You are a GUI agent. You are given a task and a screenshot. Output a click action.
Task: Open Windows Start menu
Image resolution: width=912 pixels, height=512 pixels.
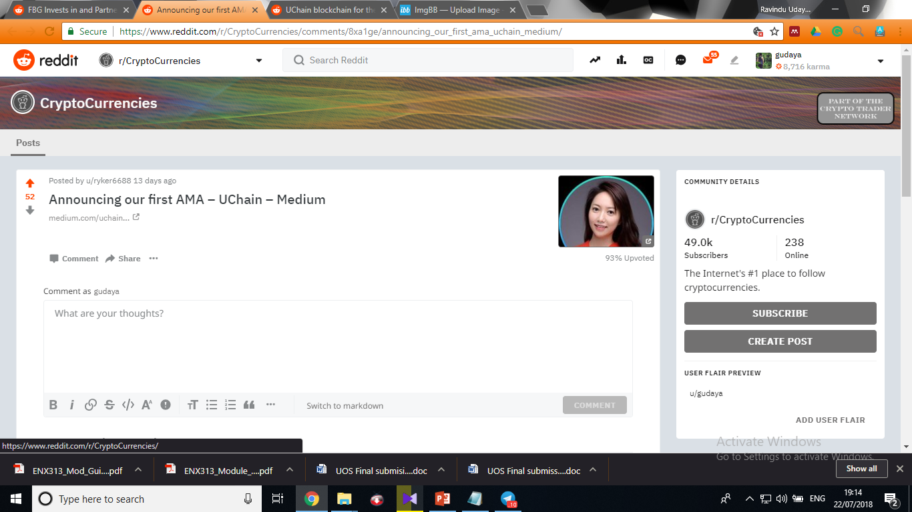click(16, 499)
